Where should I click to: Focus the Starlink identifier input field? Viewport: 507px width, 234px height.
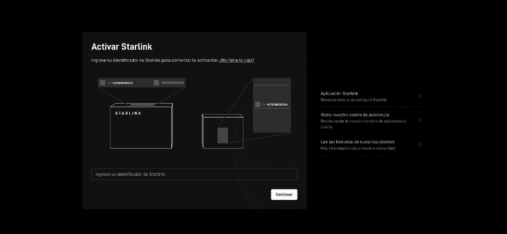(194, 174)
